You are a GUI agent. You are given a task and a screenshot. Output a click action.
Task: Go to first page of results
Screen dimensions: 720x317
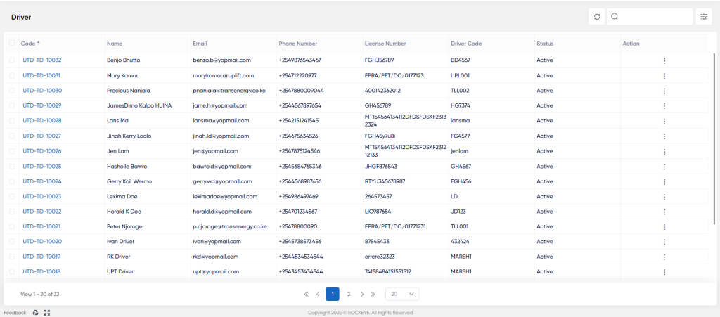307,294
